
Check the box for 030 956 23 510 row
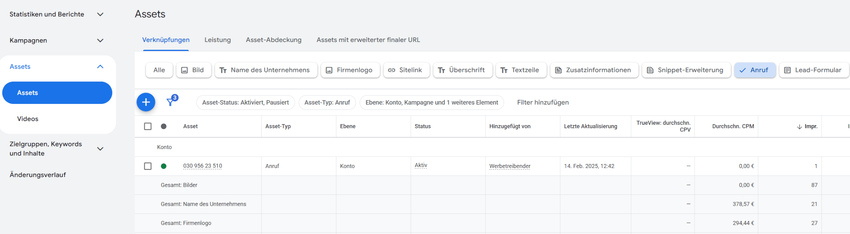pos(148,166)
